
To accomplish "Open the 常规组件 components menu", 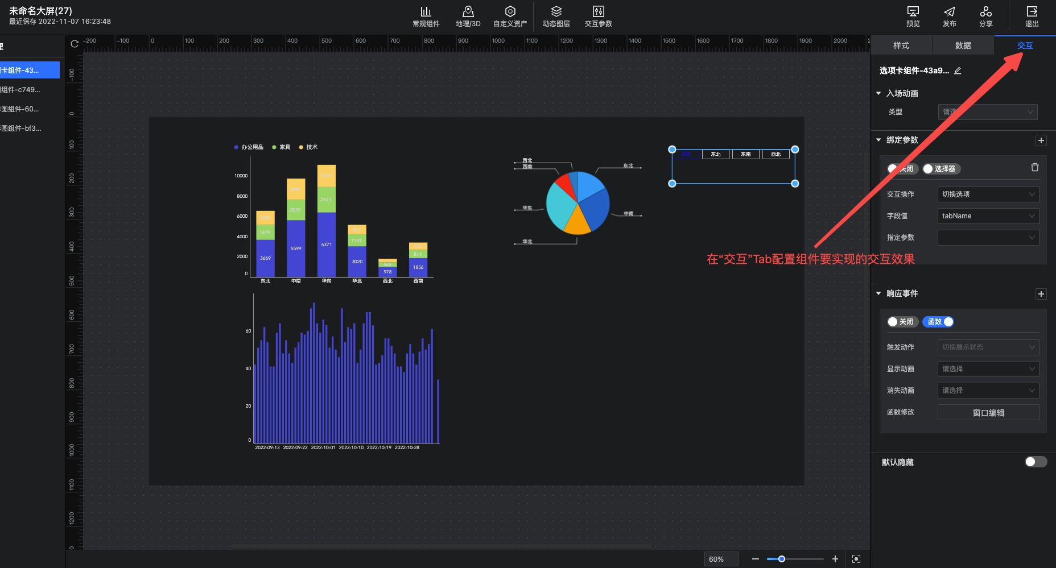I will pyautogui.click(x=426, y=16).
